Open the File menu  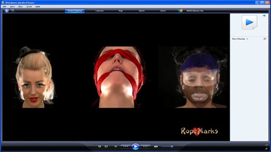[x=5, y=6]
